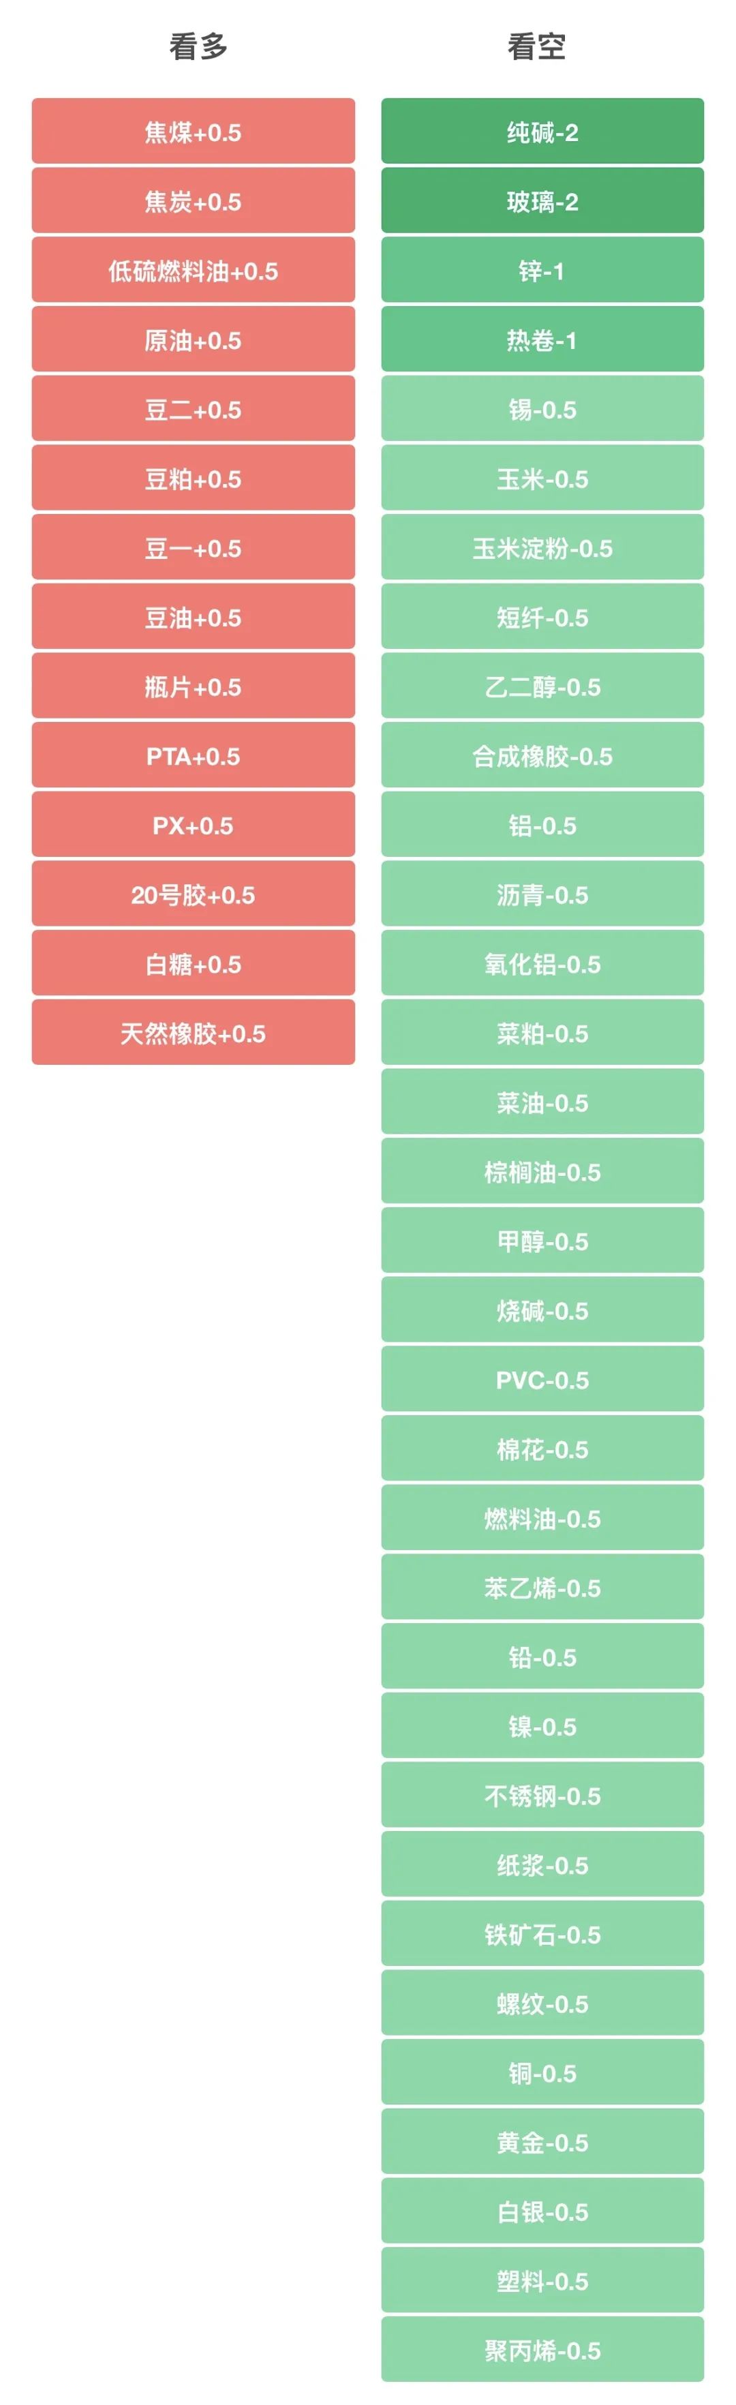
Task: Select the 20号胶+0.5 tile
Action: (193, 894)
